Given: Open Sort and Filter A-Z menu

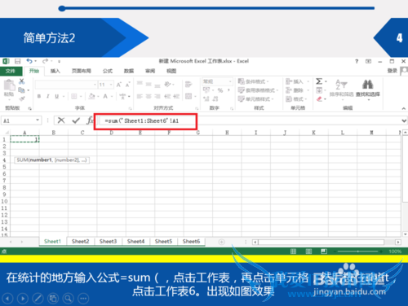Looking at the screenshot, I should 341,89.
